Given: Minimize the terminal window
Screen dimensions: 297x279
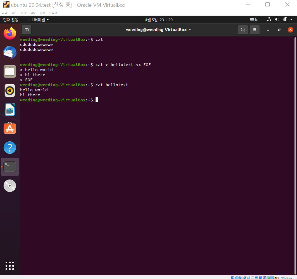Looking at the screenshot, I should [x=268, y=30].
